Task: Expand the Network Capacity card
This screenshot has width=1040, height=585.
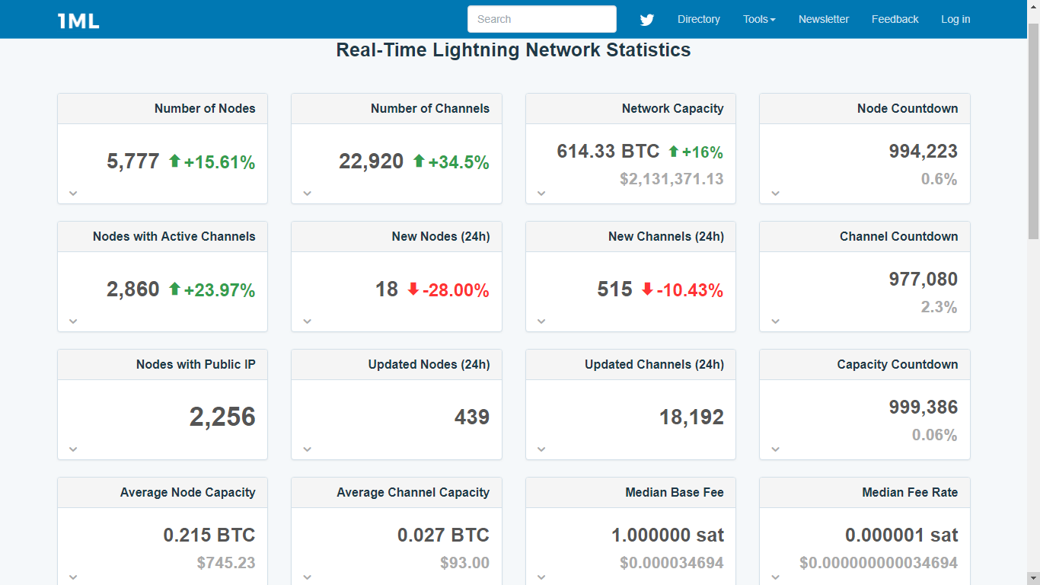Action: 541,193
